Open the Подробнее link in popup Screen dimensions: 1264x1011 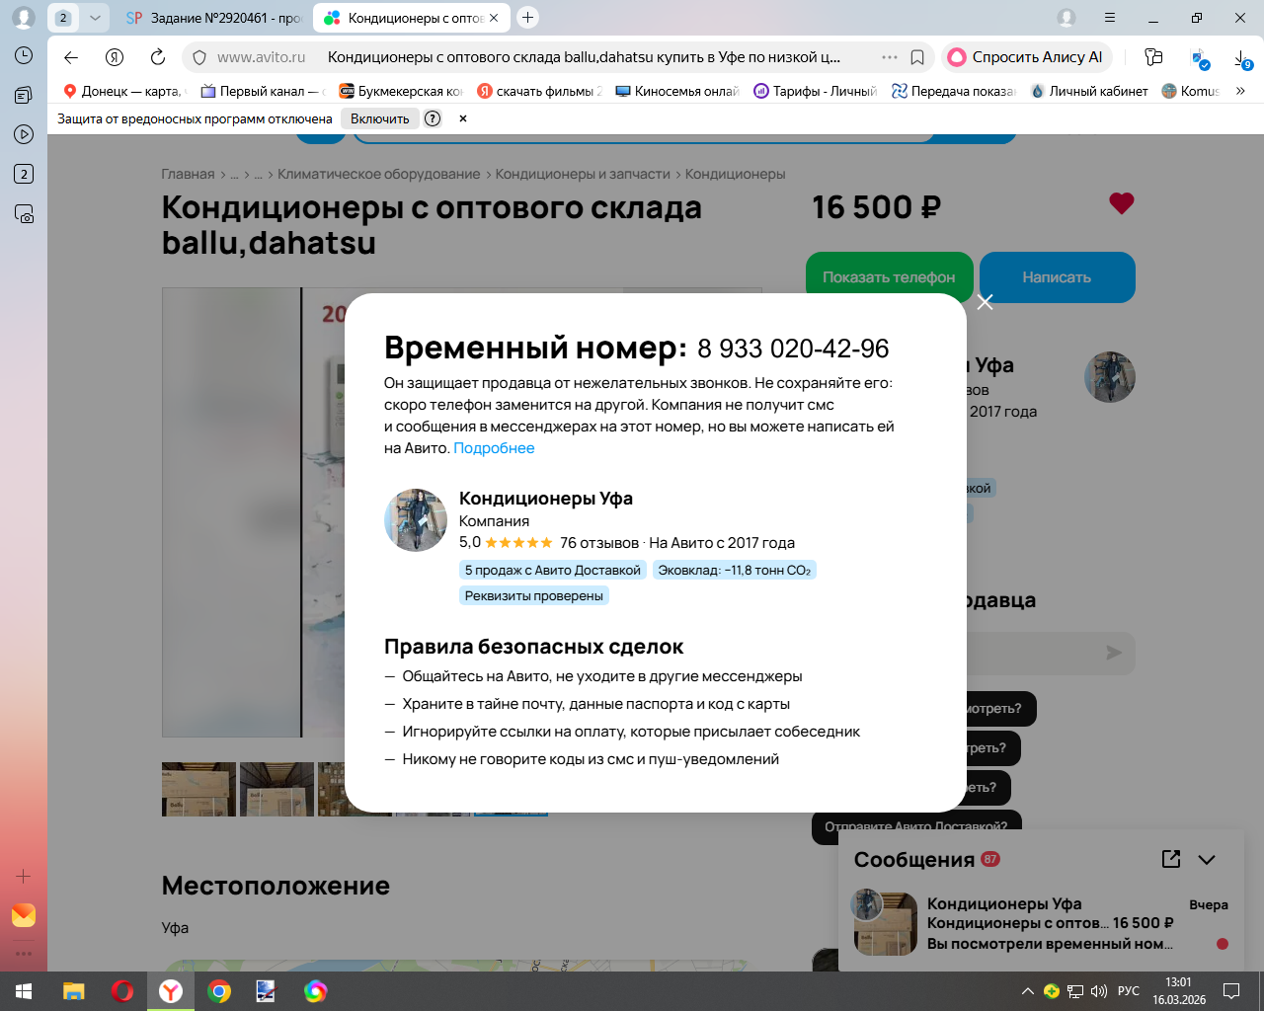click(x=494, y=448)
